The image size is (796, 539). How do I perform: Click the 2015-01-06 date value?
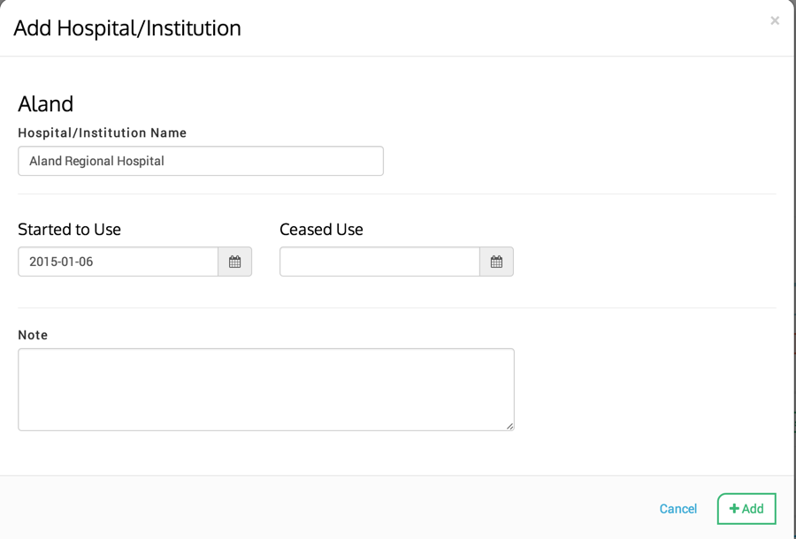(x=61, y=262)
